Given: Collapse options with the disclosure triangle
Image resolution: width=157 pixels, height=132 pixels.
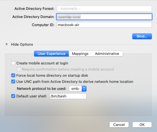Looking at the screenshot, I should [x=7, y=45].
